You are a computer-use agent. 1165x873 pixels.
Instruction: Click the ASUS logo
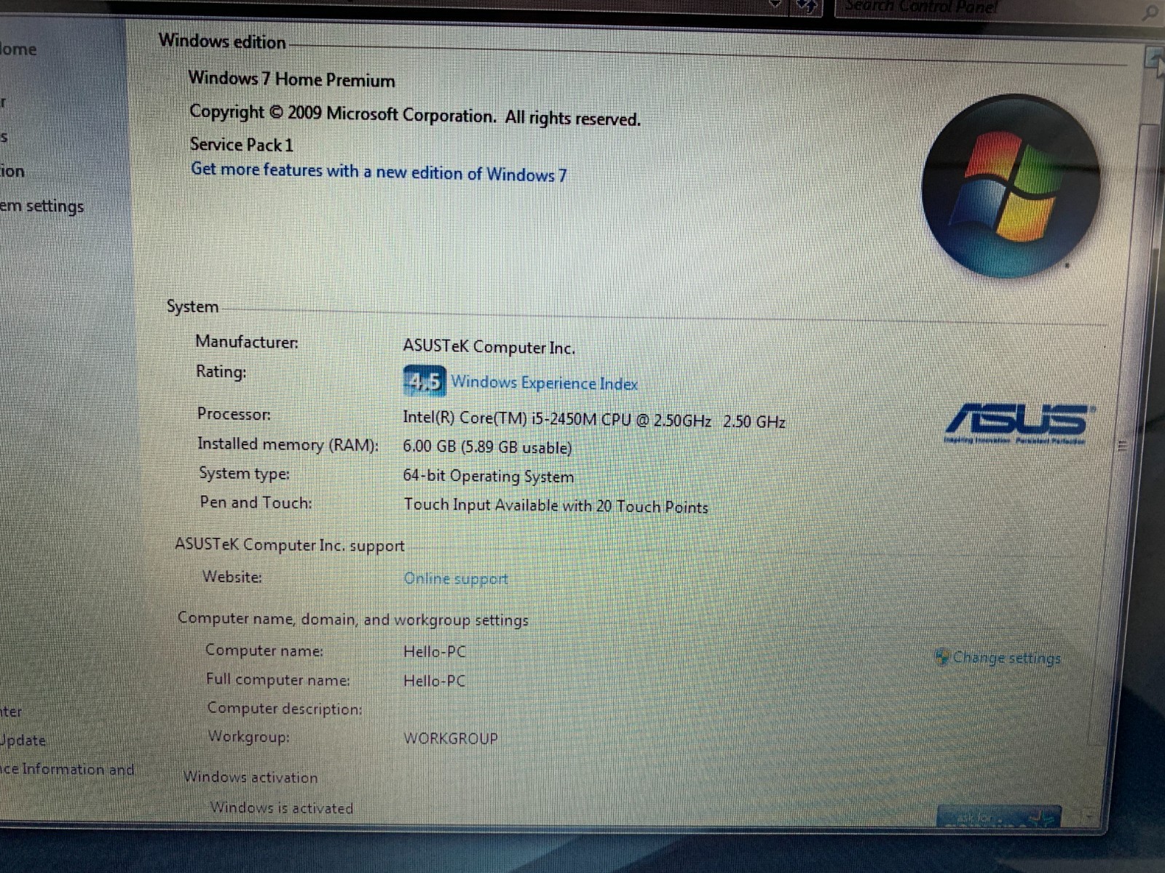click(x=1019, y=423)
